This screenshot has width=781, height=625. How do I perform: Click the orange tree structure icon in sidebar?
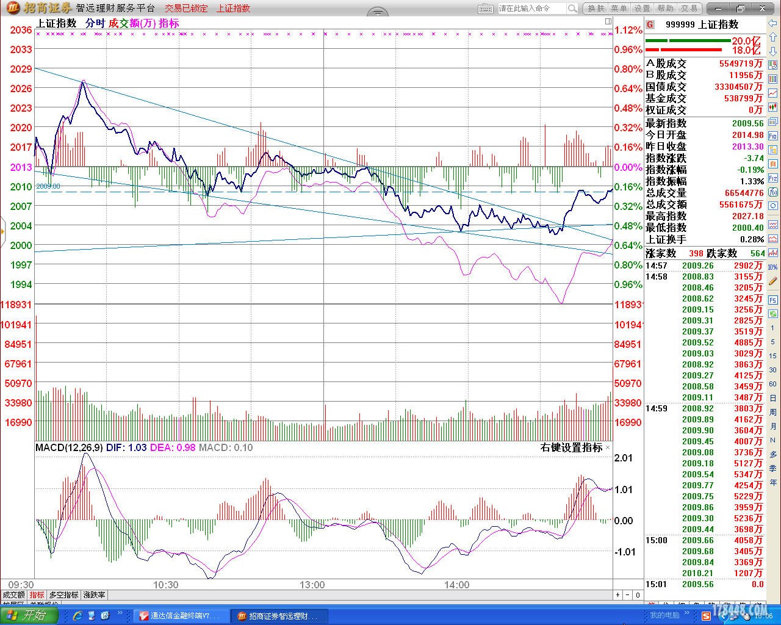coord(773,150)
